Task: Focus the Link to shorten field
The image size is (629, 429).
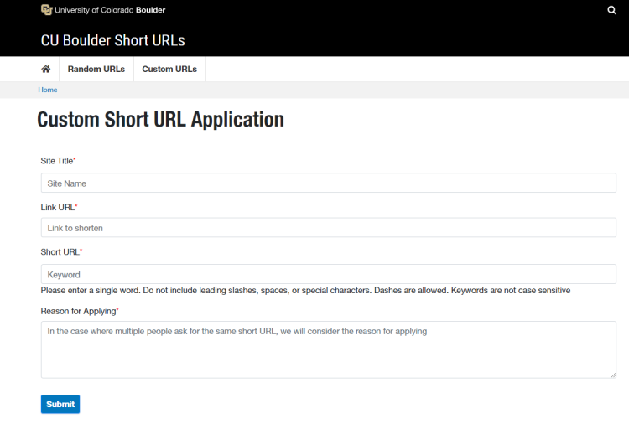Action: point(328,227)
